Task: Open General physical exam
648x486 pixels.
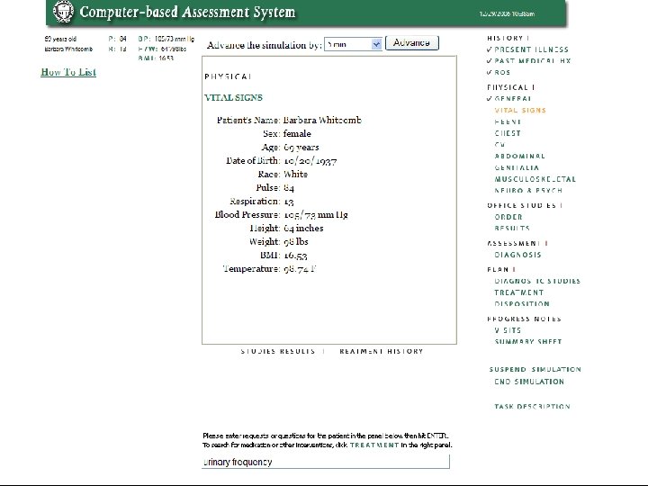Action: [x=513, y=99]
